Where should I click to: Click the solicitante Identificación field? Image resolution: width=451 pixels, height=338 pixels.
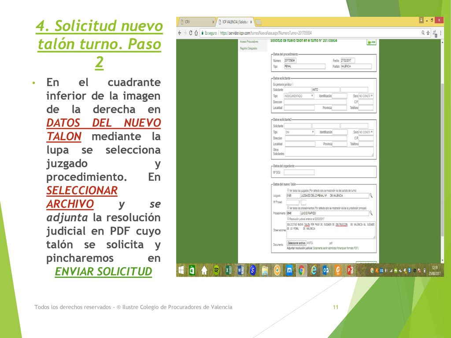(340, 96)
